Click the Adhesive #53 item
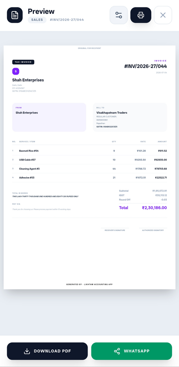 click(x=26, y=178)
